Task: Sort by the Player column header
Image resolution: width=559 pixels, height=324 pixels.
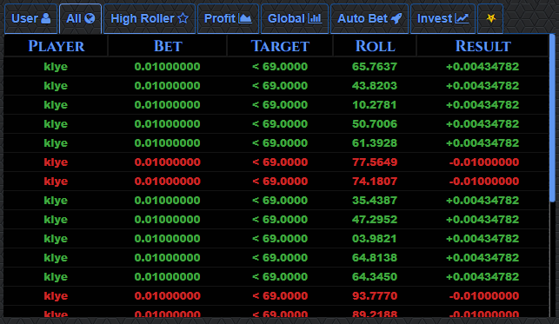Action: click(56, 46)
